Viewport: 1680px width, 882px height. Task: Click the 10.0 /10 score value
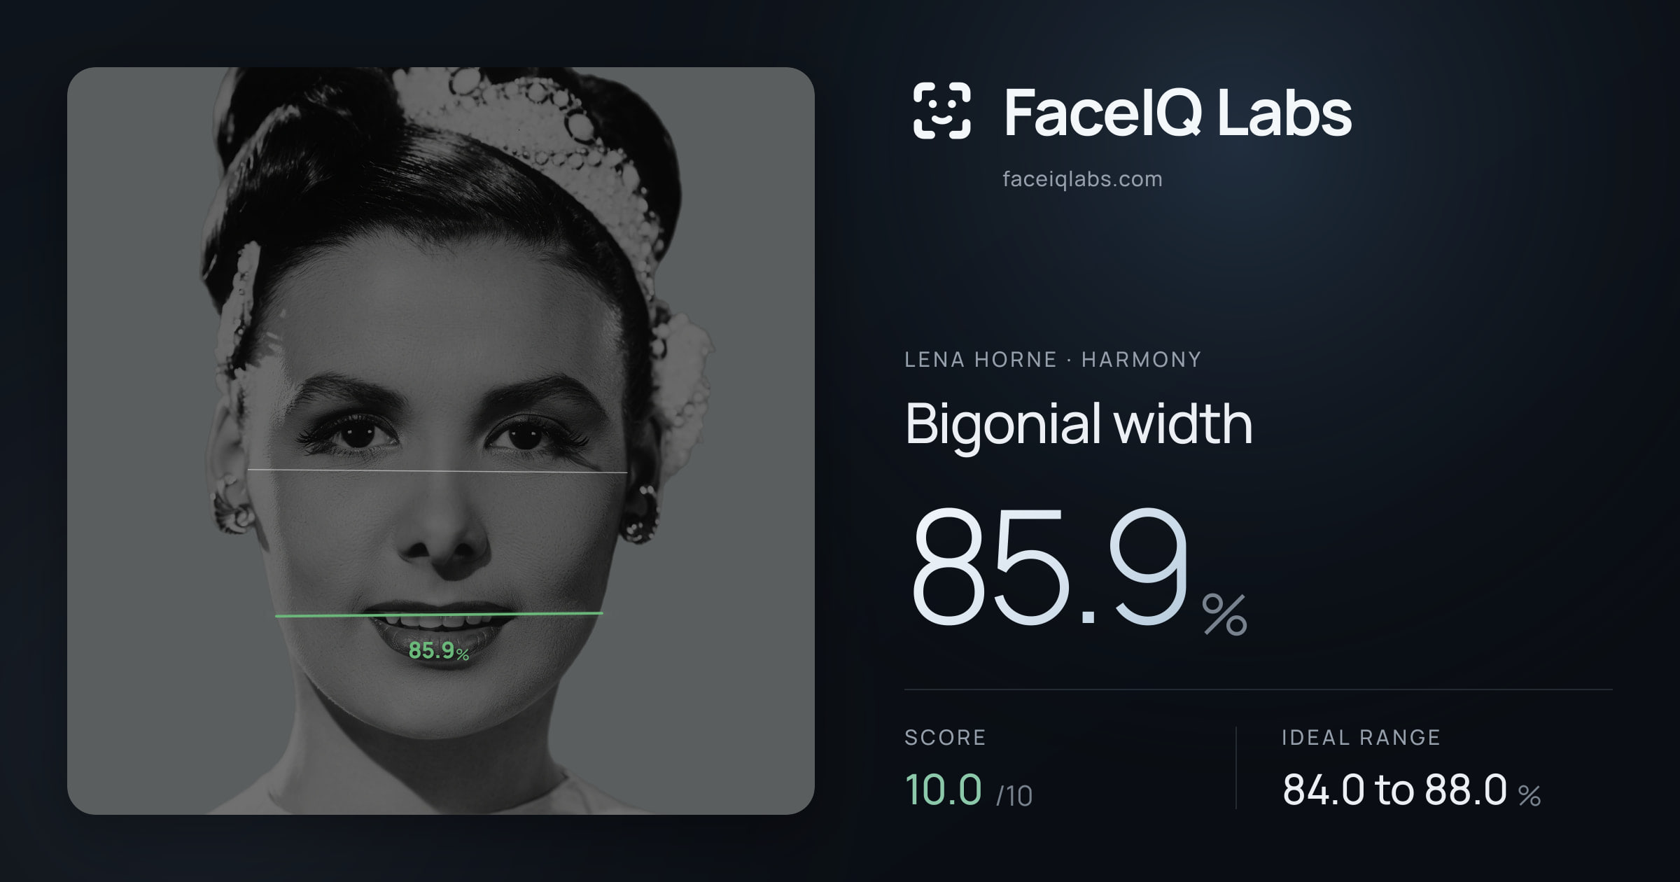click(968, 790)
